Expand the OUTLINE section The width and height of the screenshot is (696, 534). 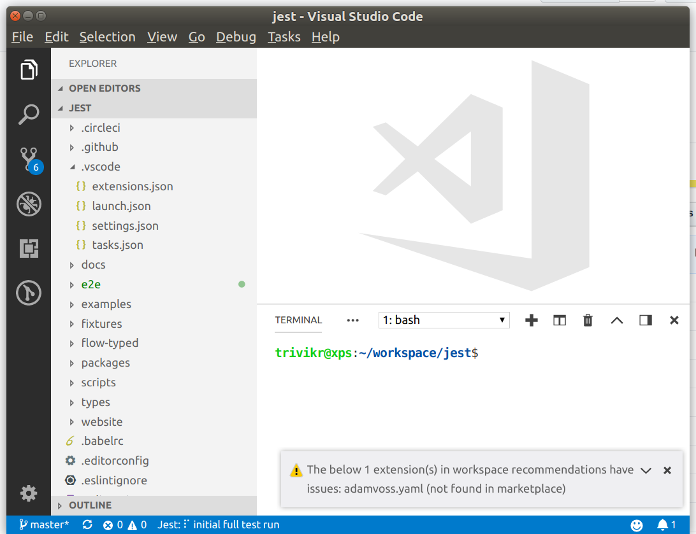tap(154, 505)
